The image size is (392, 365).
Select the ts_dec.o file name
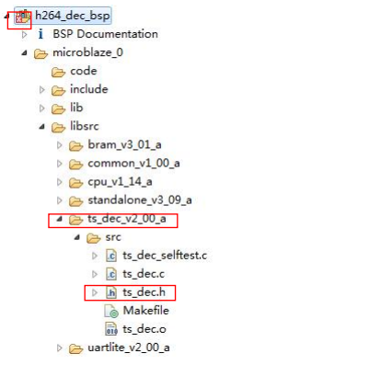pos(144,329)
